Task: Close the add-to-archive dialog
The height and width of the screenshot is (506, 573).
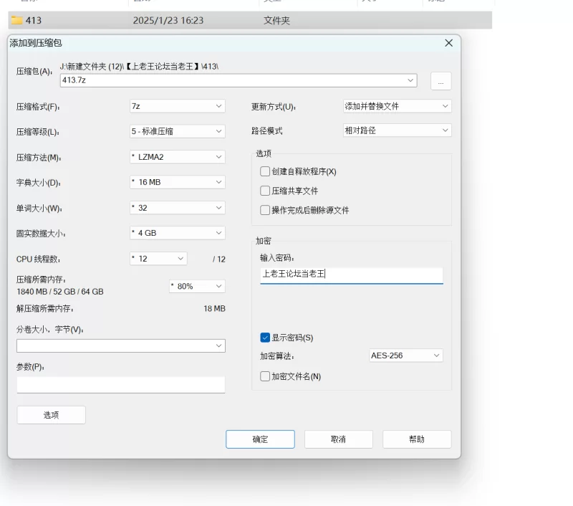Action: (449, 43)
